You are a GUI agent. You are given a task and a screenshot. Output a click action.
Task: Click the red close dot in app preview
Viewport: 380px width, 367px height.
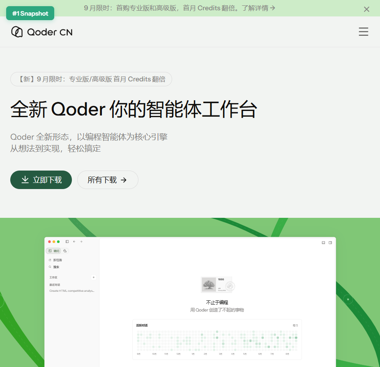pyautogui.click(x=49, y=242)
